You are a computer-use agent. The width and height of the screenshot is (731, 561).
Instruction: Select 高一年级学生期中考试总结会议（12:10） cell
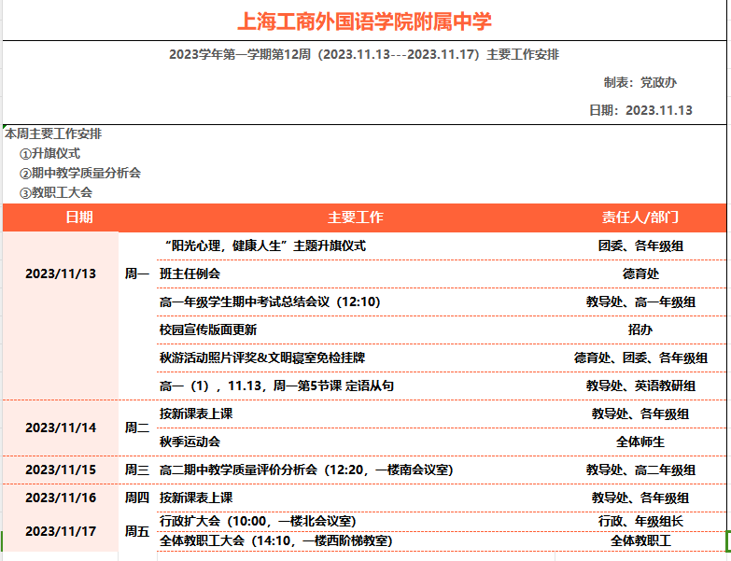[270, 302]
